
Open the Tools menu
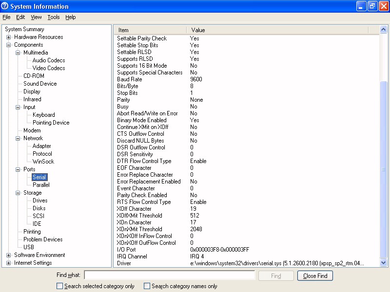click(x=54, y=17)
